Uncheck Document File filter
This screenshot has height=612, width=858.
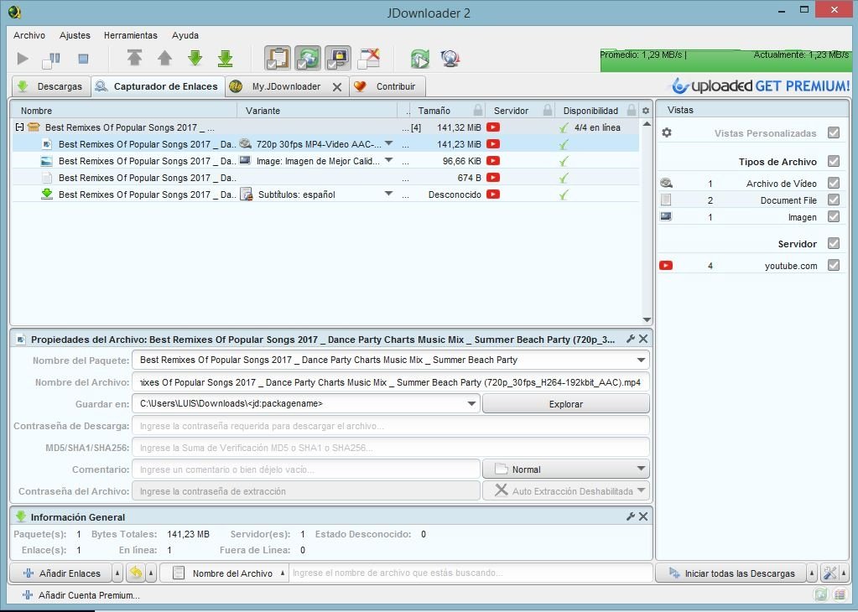[834, 200]
